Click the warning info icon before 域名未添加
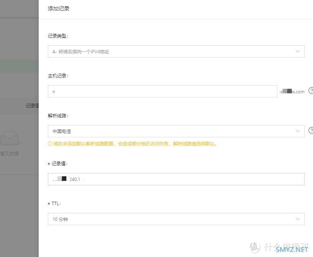313x257 pixels. [x=50, y=144]
